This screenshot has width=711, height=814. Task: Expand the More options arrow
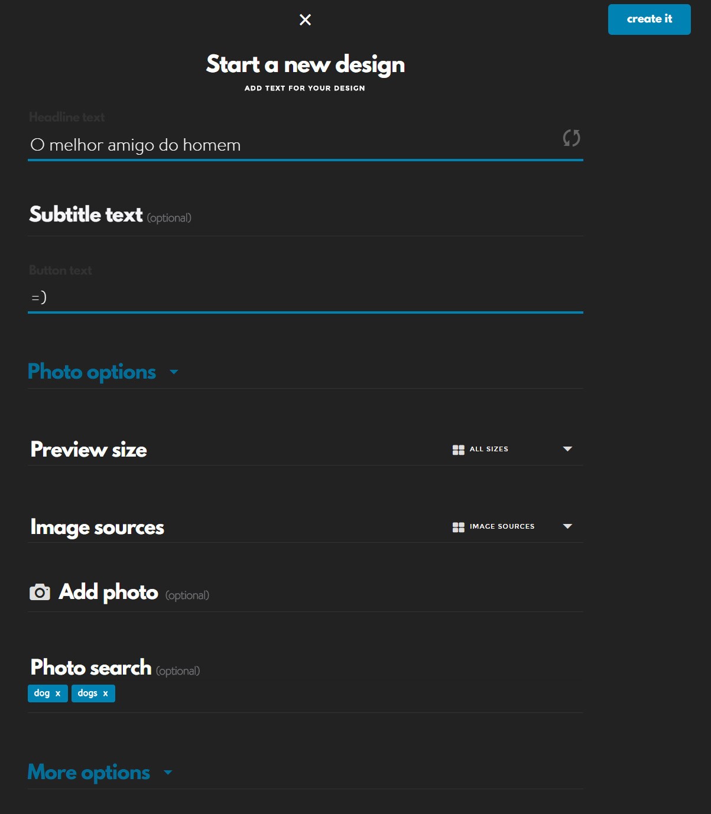click(x=168, y=773)
